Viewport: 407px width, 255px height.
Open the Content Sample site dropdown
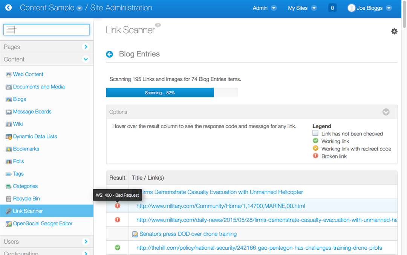[80, 8]
